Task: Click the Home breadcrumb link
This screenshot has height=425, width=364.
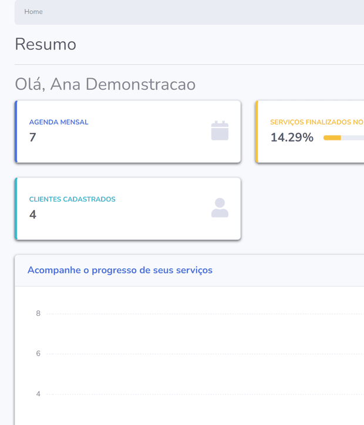Action: tap(33, 12)
